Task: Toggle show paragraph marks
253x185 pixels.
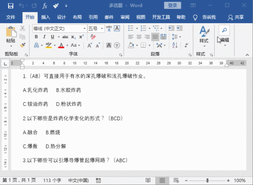Action: pos(186,45)
